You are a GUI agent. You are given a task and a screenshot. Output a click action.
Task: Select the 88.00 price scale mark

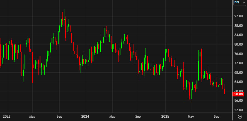tap(238, 26)
